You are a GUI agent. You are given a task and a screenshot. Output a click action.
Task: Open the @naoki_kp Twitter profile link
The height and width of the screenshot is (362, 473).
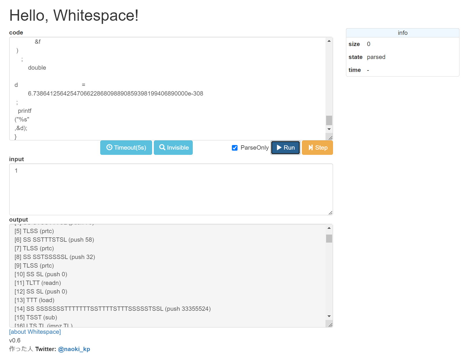tap(74, 349)
